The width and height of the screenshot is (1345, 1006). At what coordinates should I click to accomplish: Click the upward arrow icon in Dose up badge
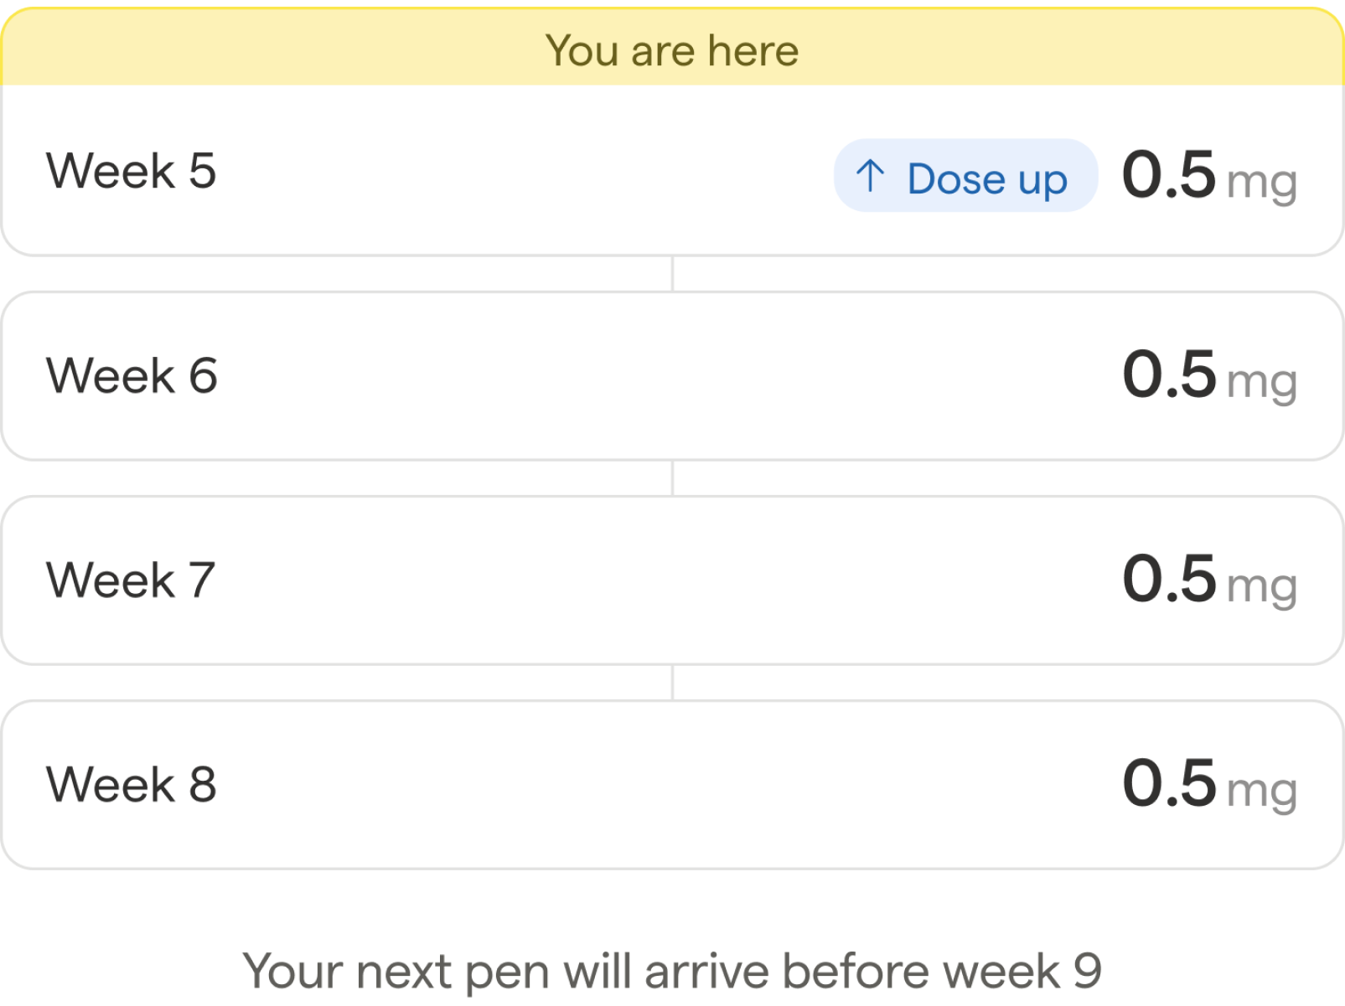click(x=870, y=176)
